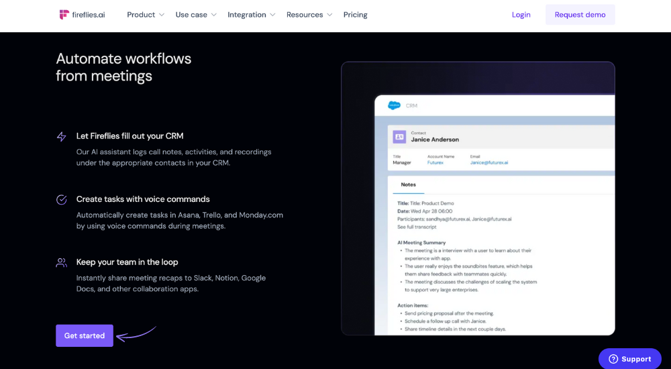The width and height of the screenshot is (671, 369).
Task: Click the checkmark circle tasks icon
Action: (62, 199)
